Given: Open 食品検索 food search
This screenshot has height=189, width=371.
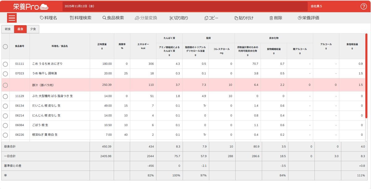Looking at the screenshot, I should pyautogui.click(x=113, y=18).
